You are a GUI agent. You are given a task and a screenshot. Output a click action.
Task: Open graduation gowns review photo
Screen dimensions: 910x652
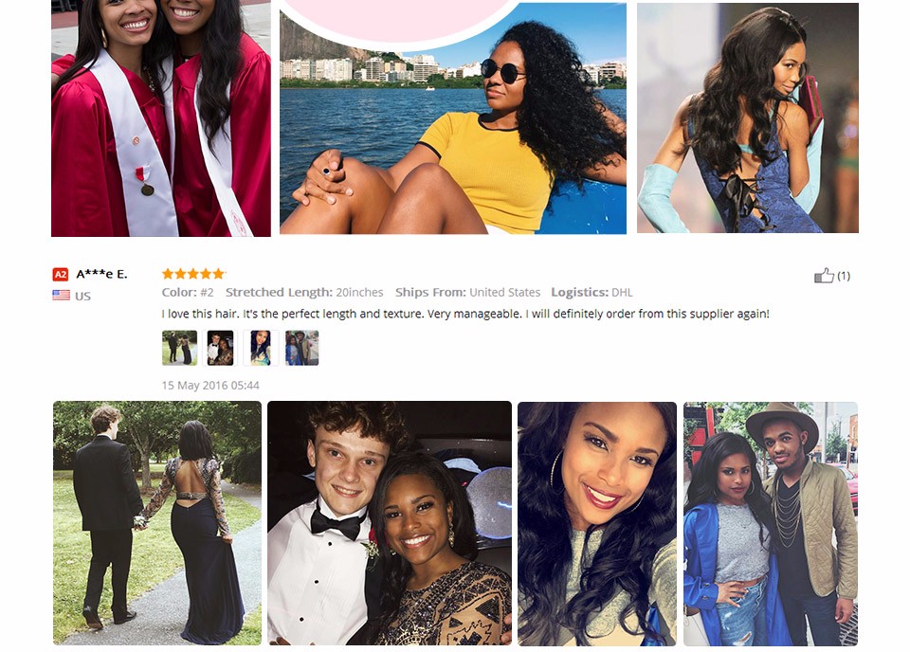point(161,118)
